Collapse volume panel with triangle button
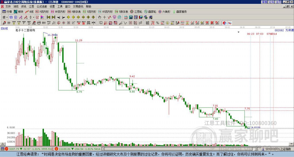 [2, 144]
